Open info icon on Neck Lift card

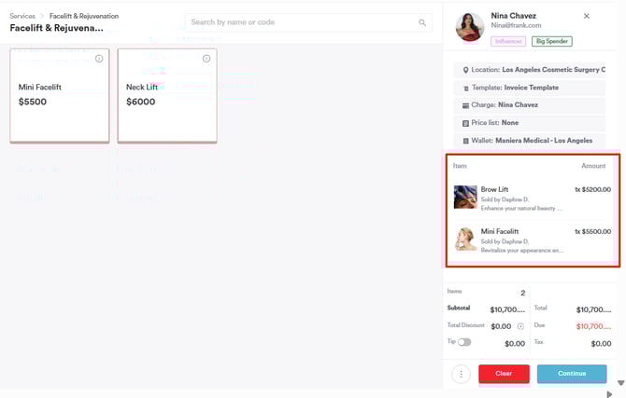click(x=206, y=59)
